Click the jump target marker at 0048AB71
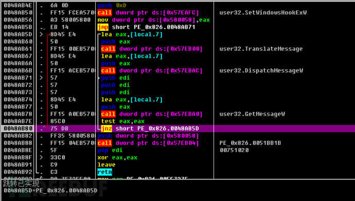 click(41, 78)
